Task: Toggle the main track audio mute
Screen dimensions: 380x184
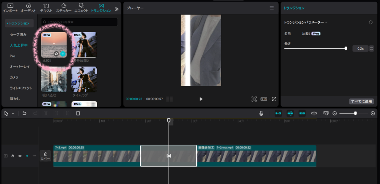Action: pos(27,156)
